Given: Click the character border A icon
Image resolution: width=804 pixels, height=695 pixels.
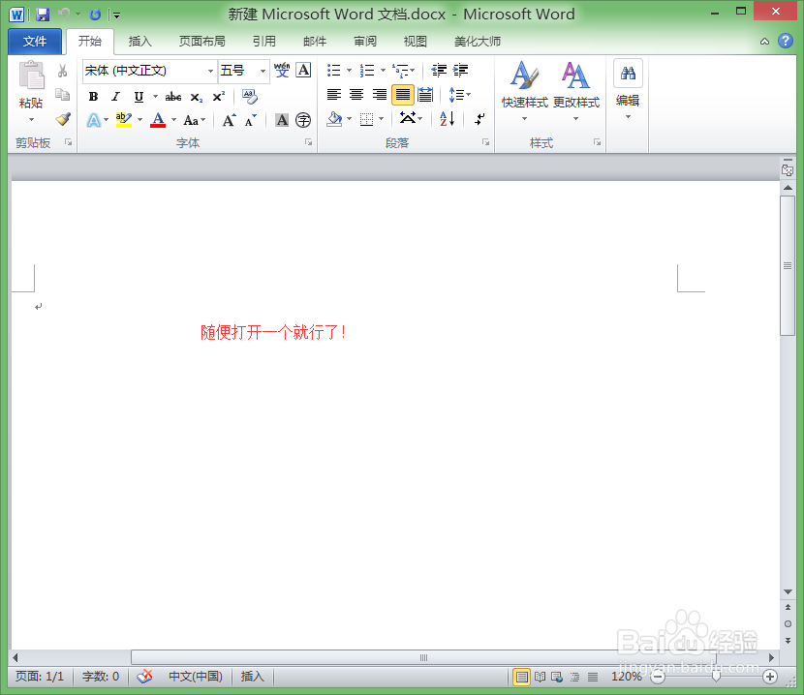Looking at the screenshot, I should [303, 70].
